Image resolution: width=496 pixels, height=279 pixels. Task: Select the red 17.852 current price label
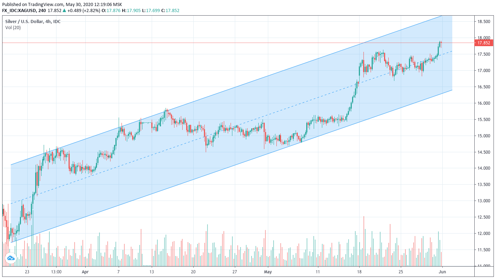click(484, 43)
